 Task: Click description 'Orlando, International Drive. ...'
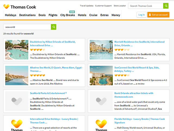130,58
